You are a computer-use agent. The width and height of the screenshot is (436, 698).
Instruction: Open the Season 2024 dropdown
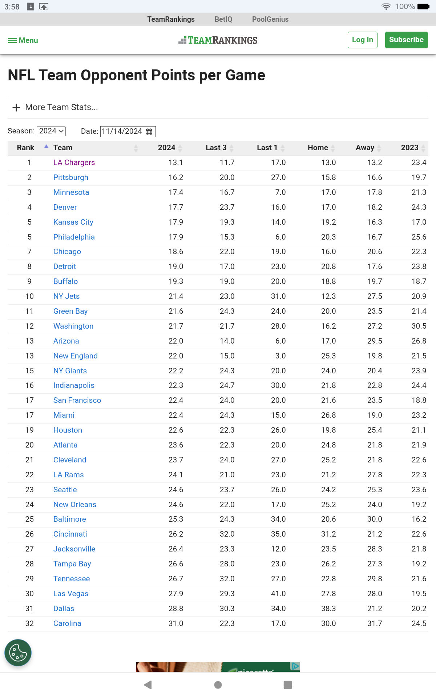pyautogui.click(x=51, y=131)
